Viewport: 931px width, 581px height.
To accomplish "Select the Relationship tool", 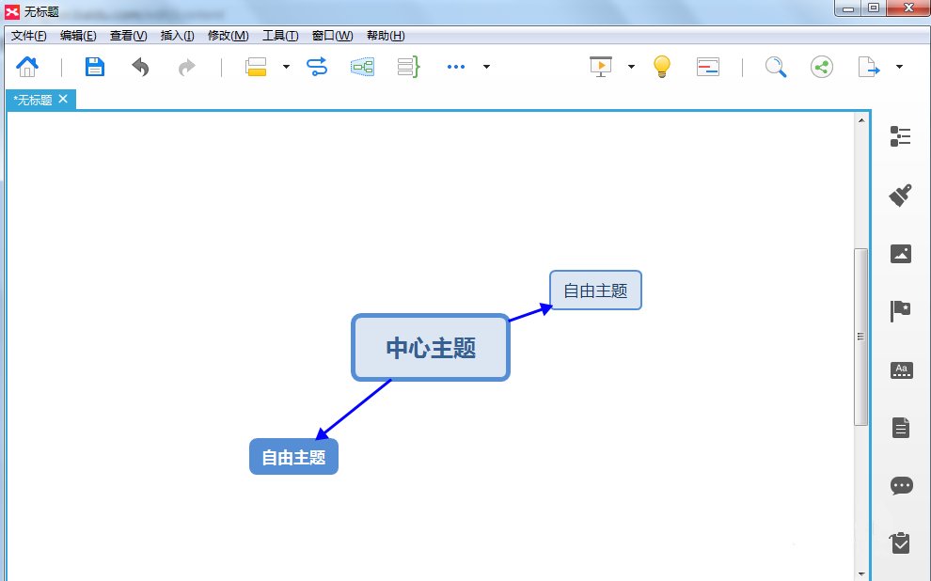I will point(317,67).
